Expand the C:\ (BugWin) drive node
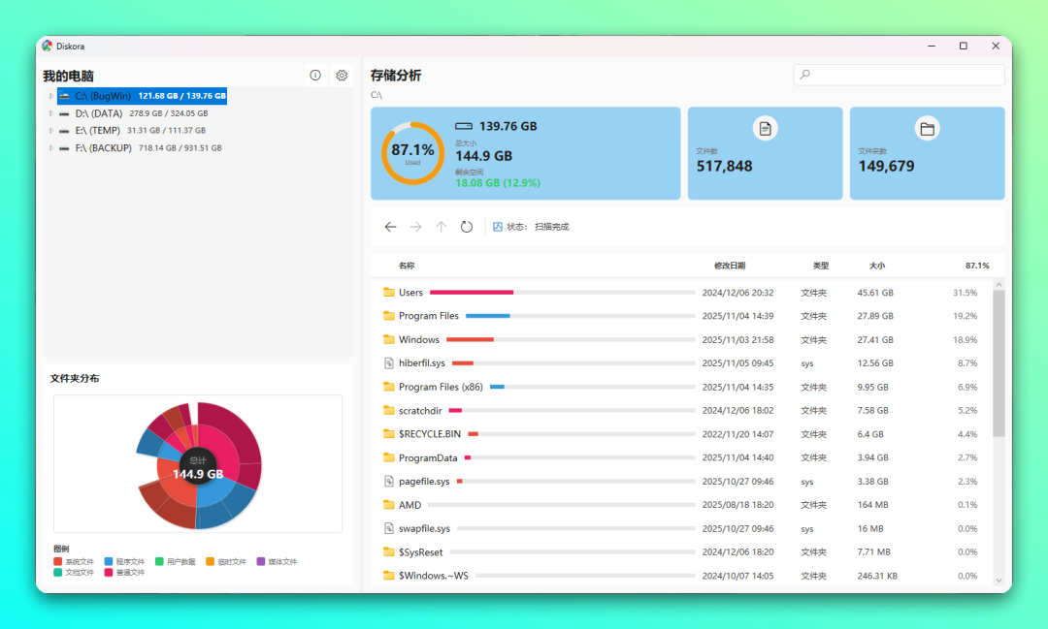Screen dimensions: 1048x629 [50, 96]
